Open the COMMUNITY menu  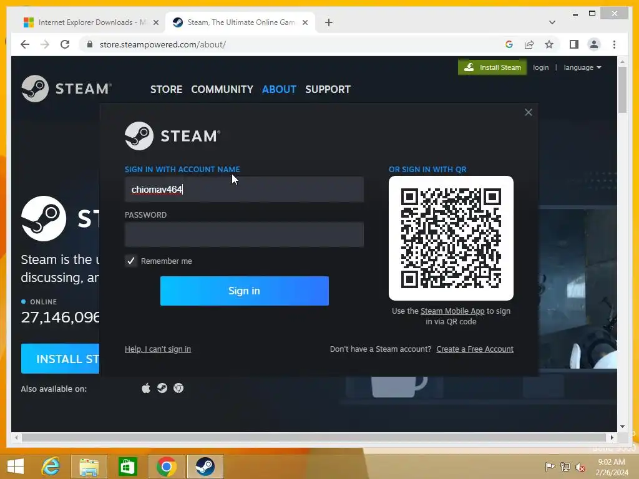pos(222,89)
